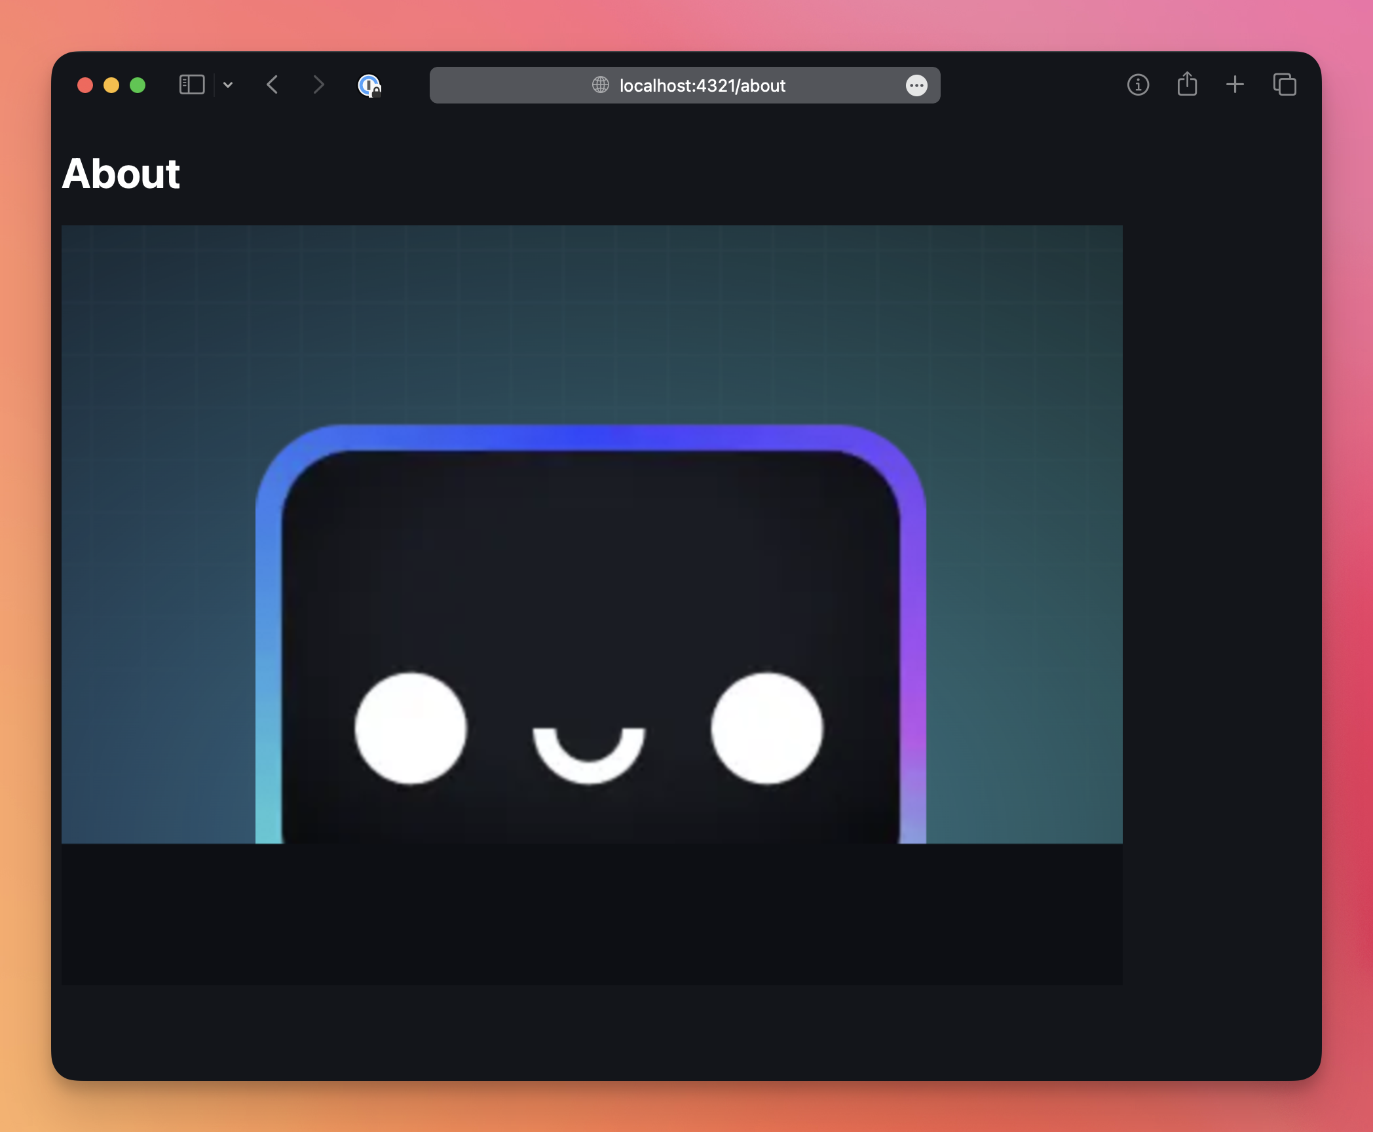Open a new tab with plus icon
Image resolution: width=1373 pixels, height=1132 pixels.
1235,85
